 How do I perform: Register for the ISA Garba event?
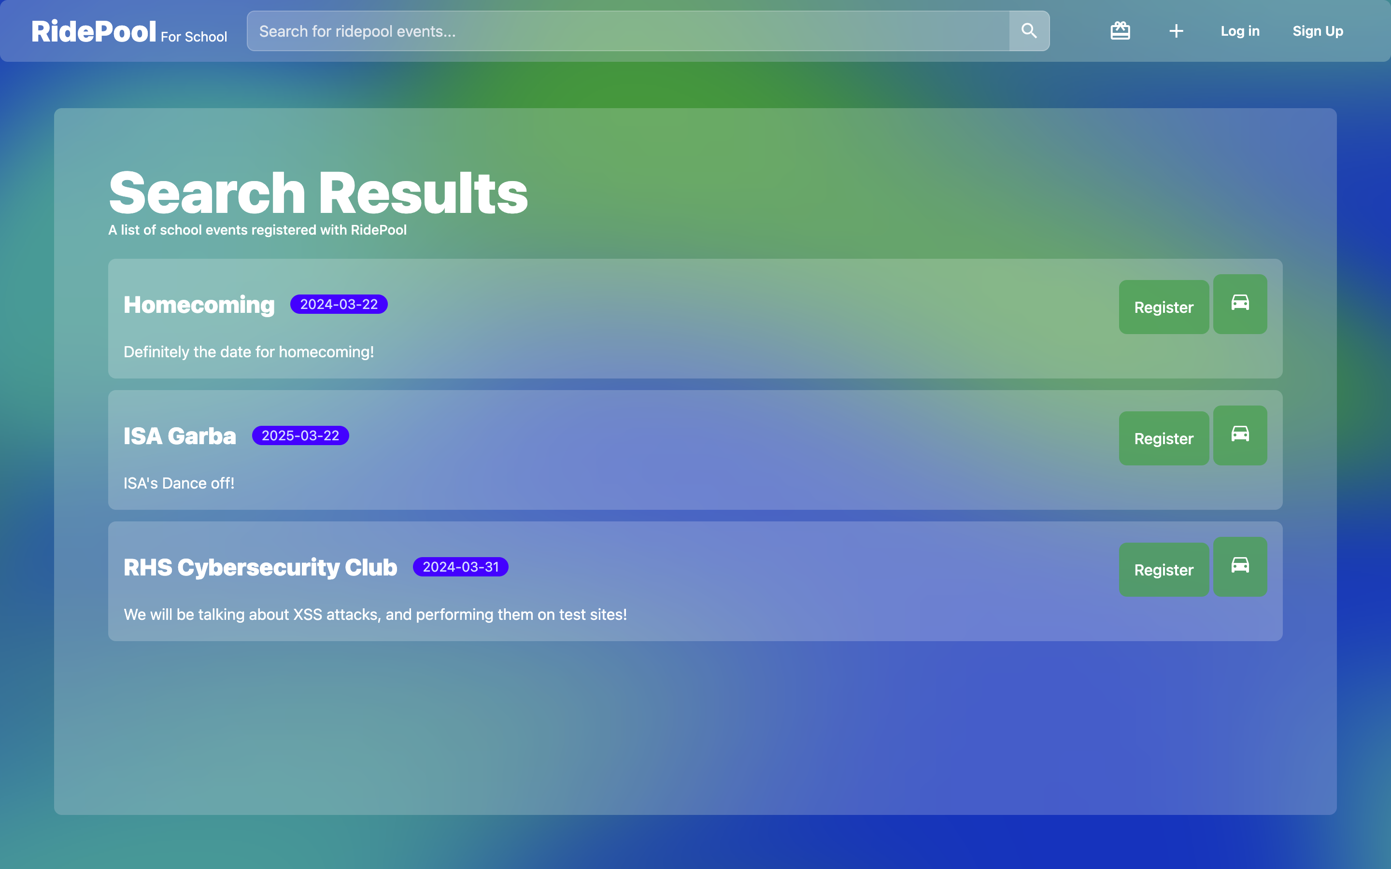click(1164, 438)
